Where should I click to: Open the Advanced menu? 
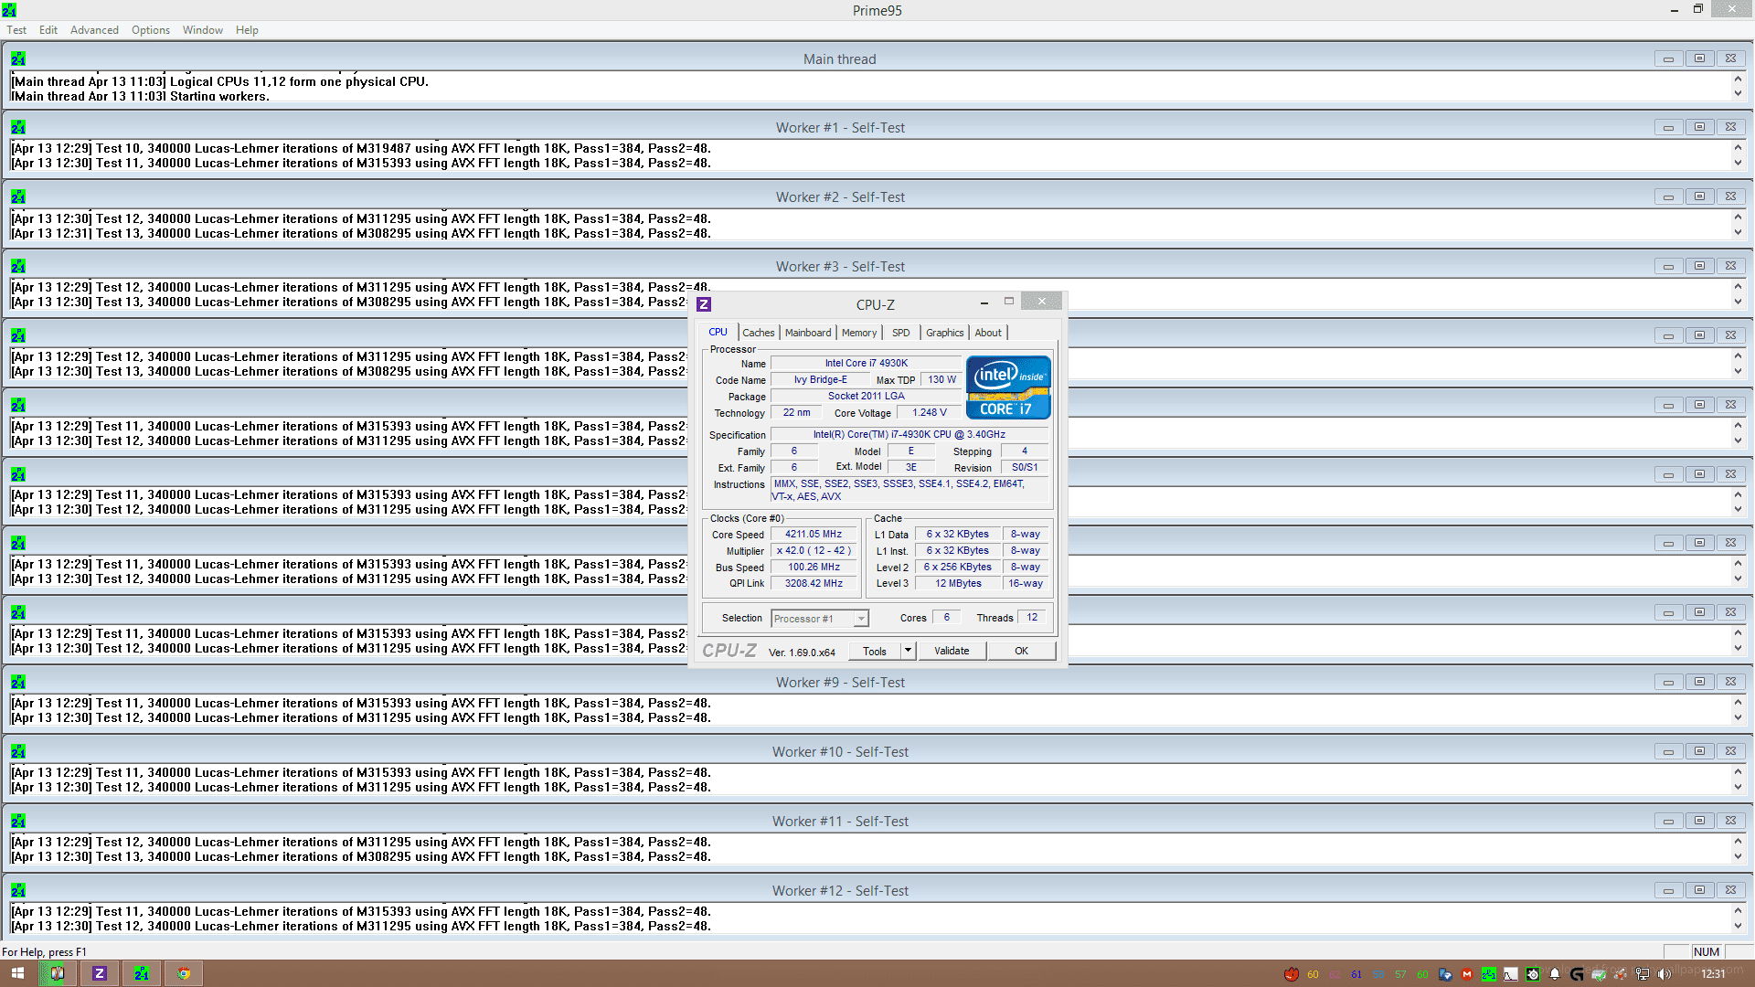point(94,30)
